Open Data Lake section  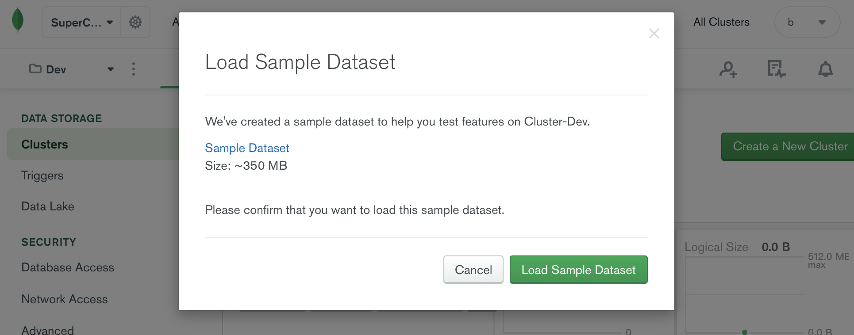48,206
